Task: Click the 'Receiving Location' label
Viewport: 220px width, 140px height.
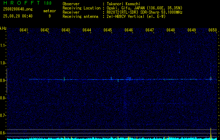Action: tap(81, 8)
